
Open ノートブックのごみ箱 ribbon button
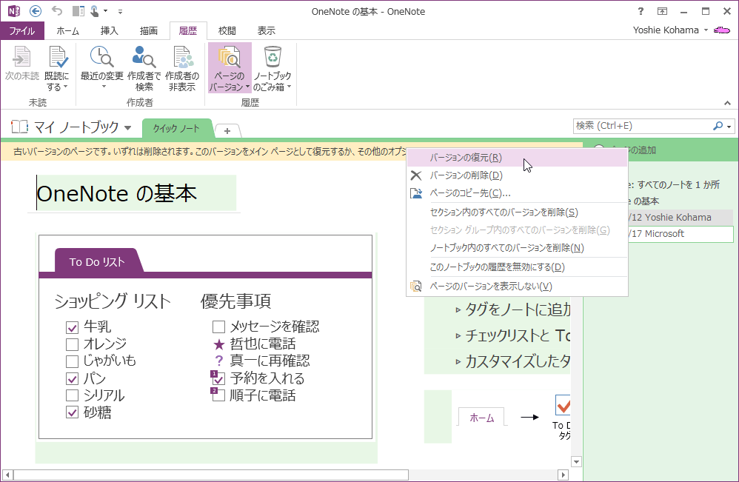[272, 69]
